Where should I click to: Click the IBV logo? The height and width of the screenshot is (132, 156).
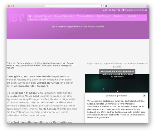(x=17, y=17)
